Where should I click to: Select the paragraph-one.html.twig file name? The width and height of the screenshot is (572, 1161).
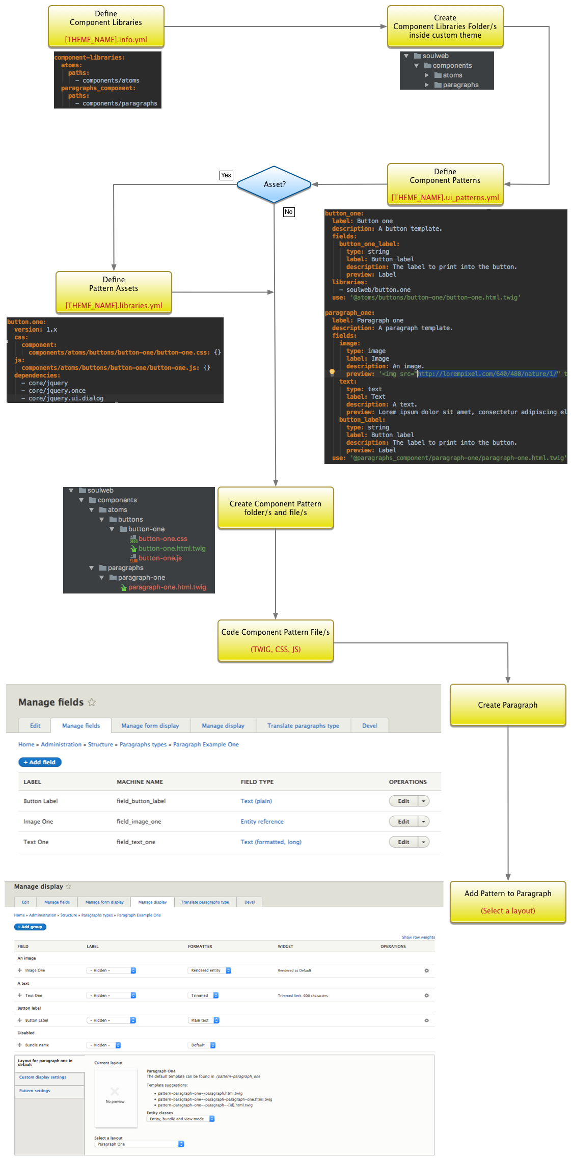click(x=167, y=587)
